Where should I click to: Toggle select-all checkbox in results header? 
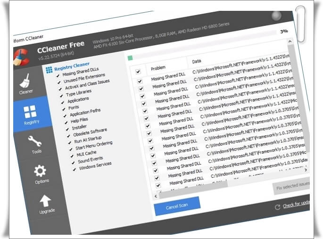(x=138, y=72)
